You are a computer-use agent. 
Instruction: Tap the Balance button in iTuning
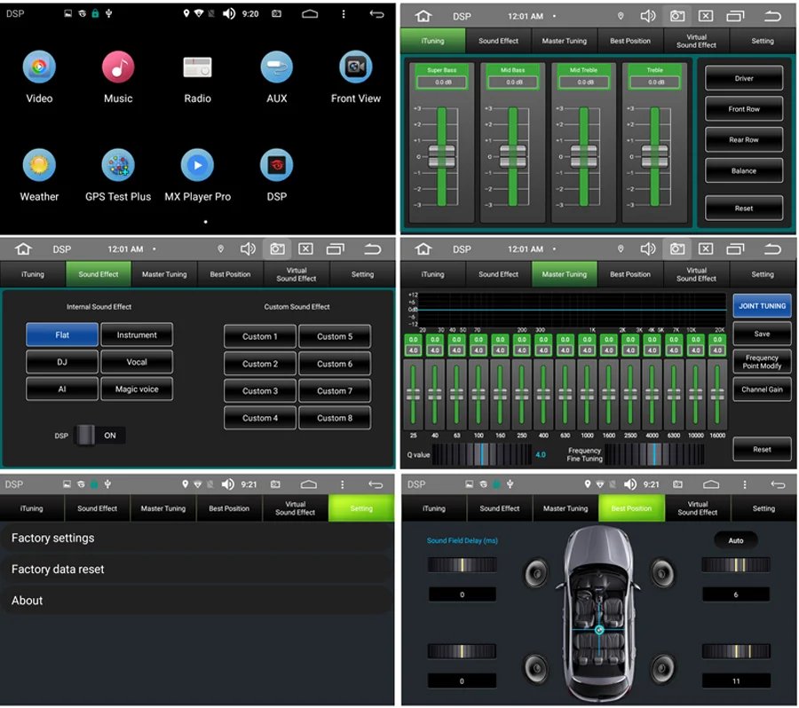(744, 171)
